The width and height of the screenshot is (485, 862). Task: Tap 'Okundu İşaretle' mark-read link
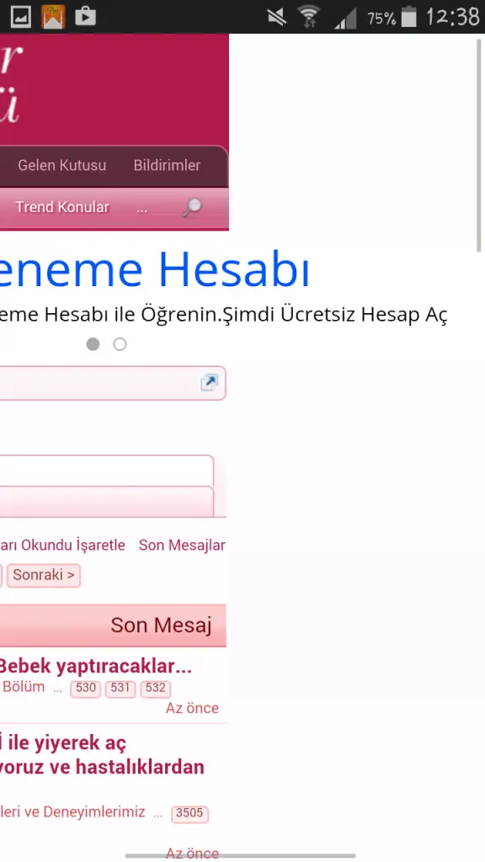point(73,545)
